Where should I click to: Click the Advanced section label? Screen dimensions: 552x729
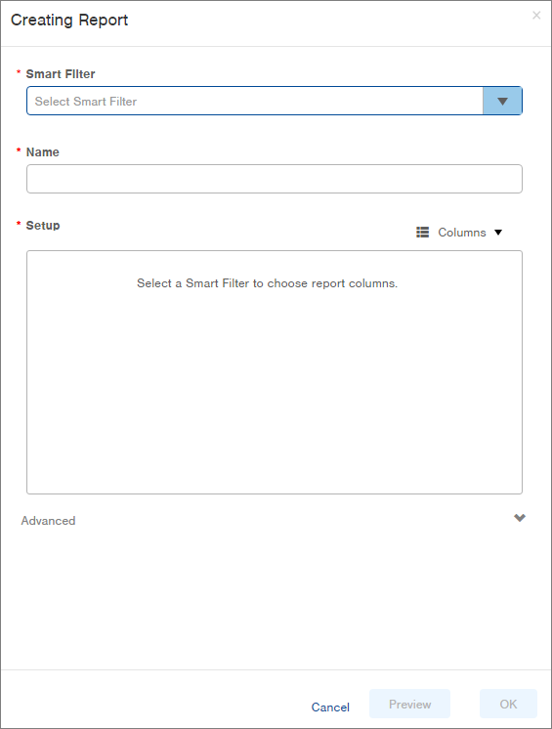click(48, 521)
